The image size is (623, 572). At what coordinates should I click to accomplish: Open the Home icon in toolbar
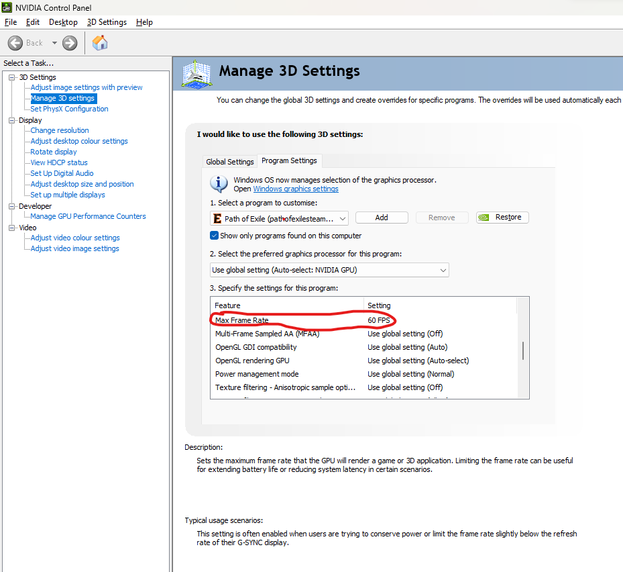[x=100, y=42]
